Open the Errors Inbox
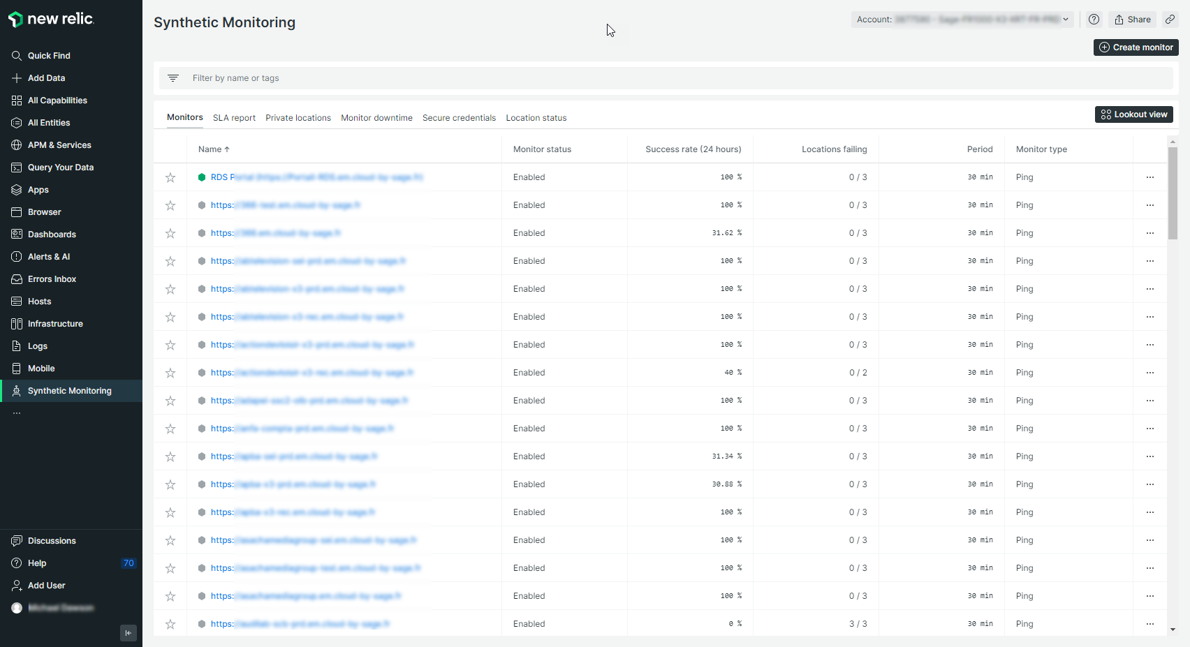Image resolution: width=1190 pixels, height=647 pixels. coord(51,279)
